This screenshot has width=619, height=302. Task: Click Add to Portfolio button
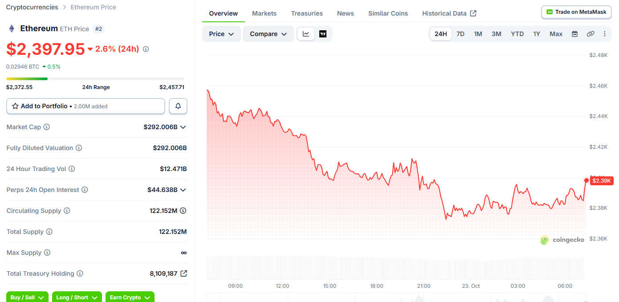click(x=86, y=106)
